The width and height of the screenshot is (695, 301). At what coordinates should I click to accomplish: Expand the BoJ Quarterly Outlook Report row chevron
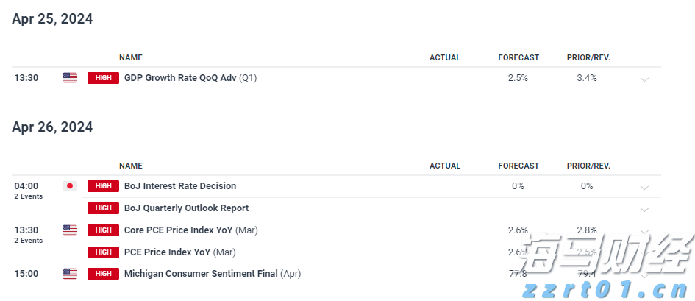tap(644, 209)
